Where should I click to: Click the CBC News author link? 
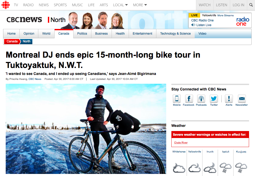coord(35,79)
